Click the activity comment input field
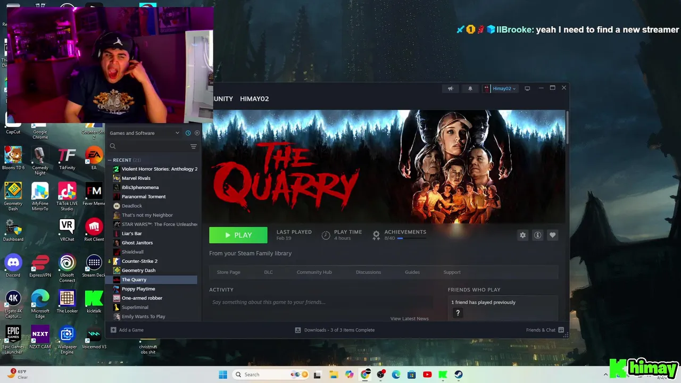This screenshot has height=383, width=681. pos(319,302)
